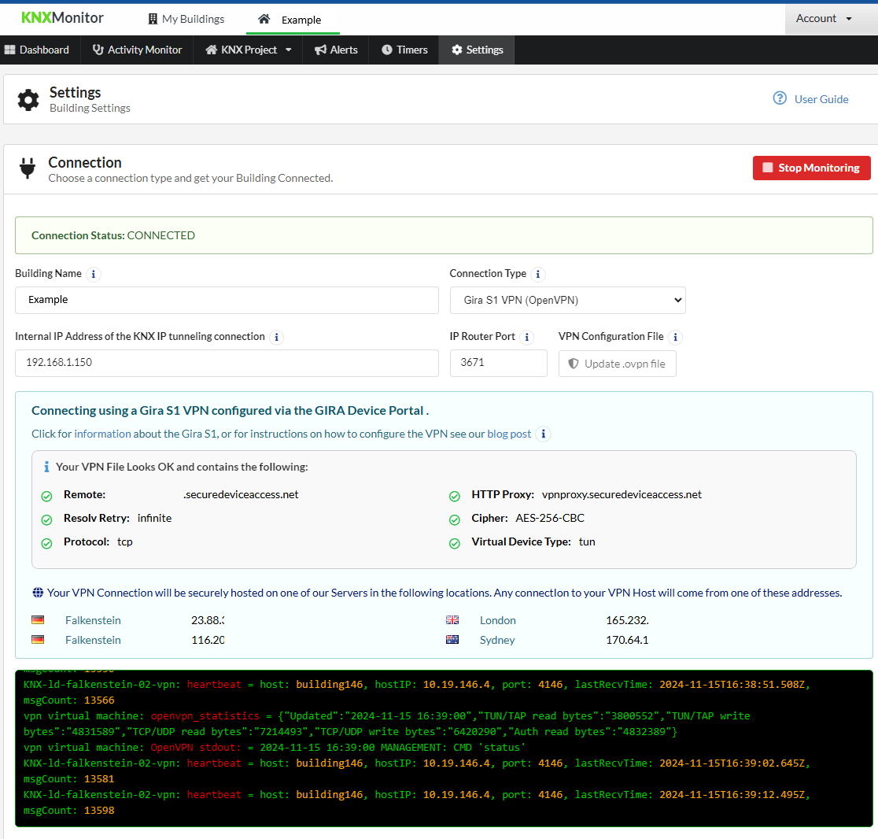Click the German flag beside 23.88 address
The height and width of the screenshot is (839, 878).
click(x=38, y=619)
